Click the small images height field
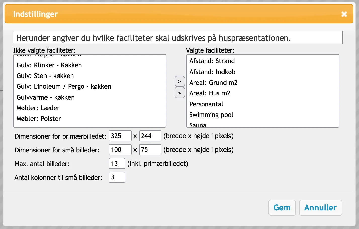 (150, 150)
